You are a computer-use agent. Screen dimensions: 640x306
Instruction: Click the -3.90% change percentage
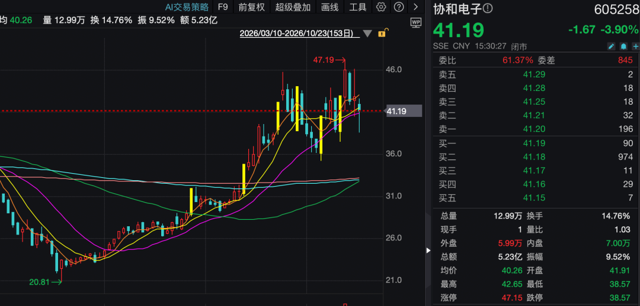(x=619, y=30)
